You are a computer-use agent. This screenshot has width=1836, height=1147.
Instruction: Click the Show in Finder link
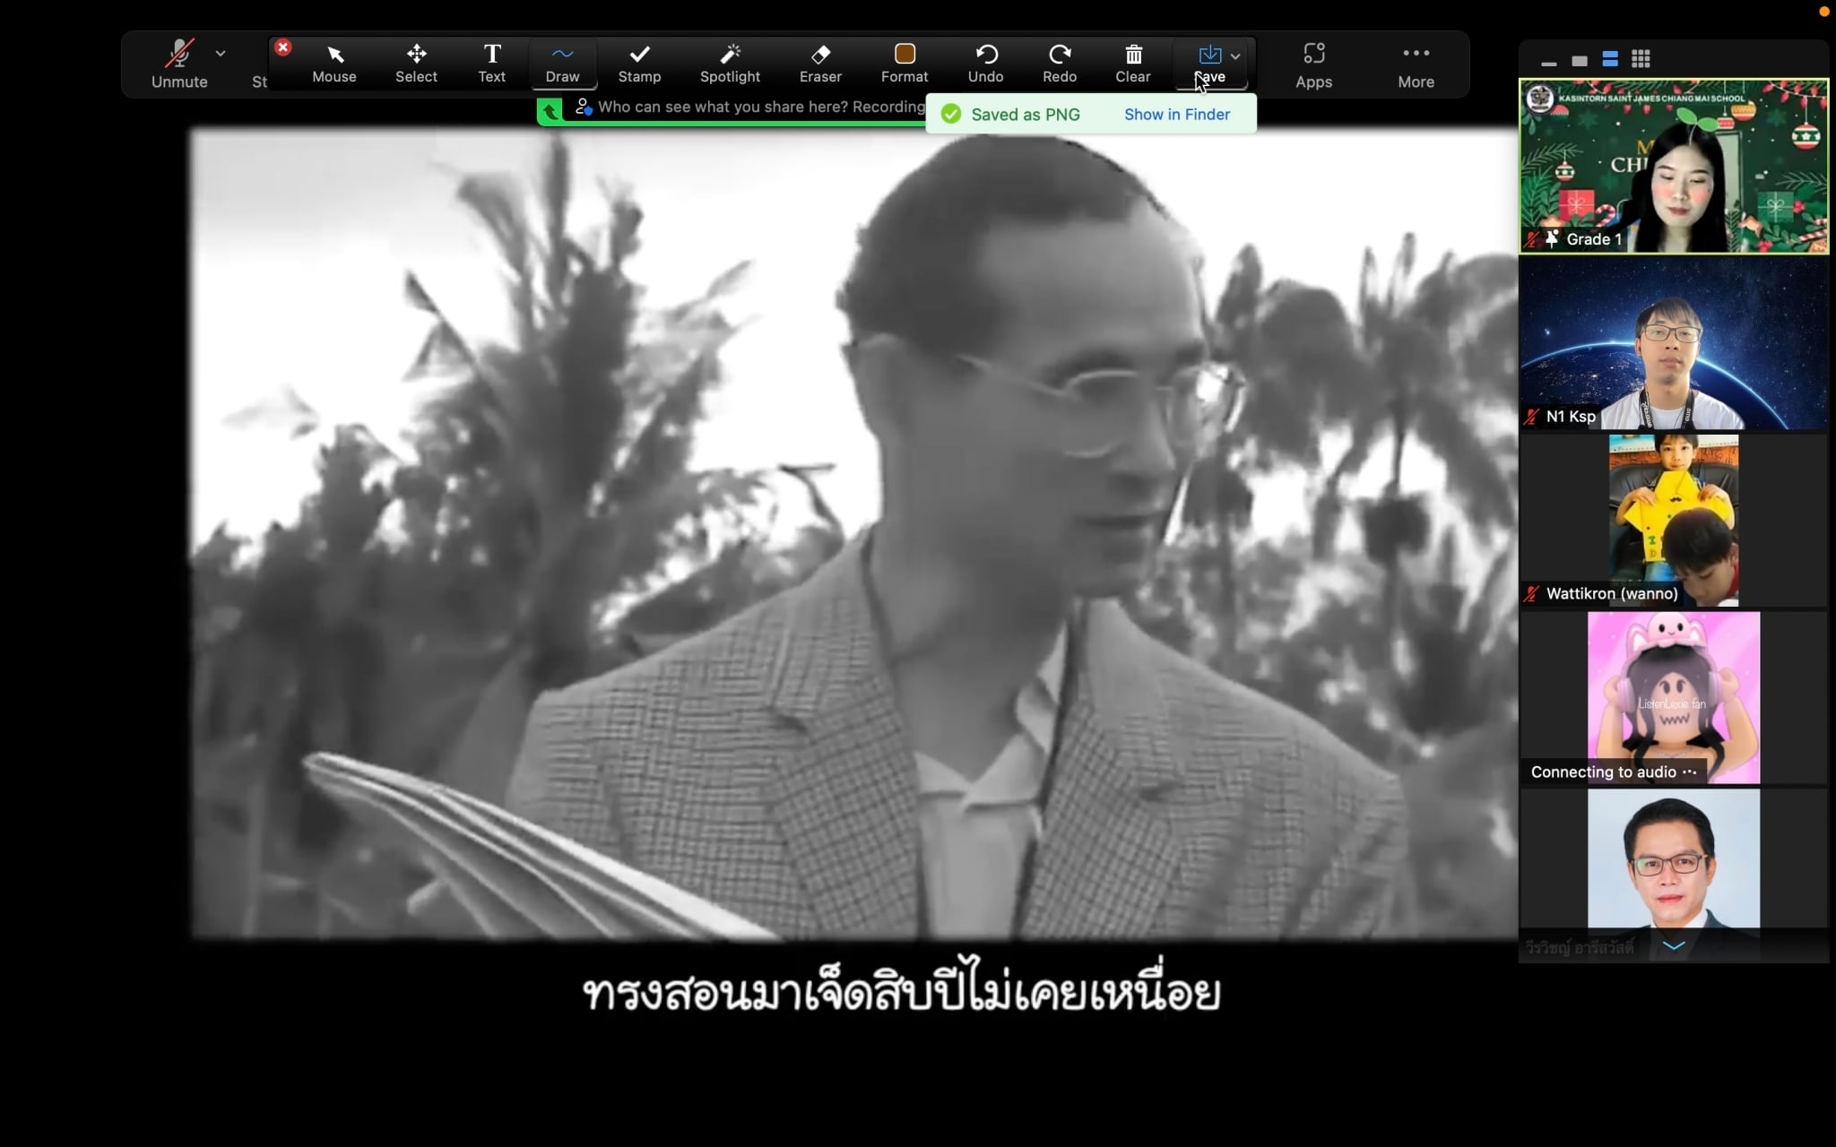[1176, 115]
